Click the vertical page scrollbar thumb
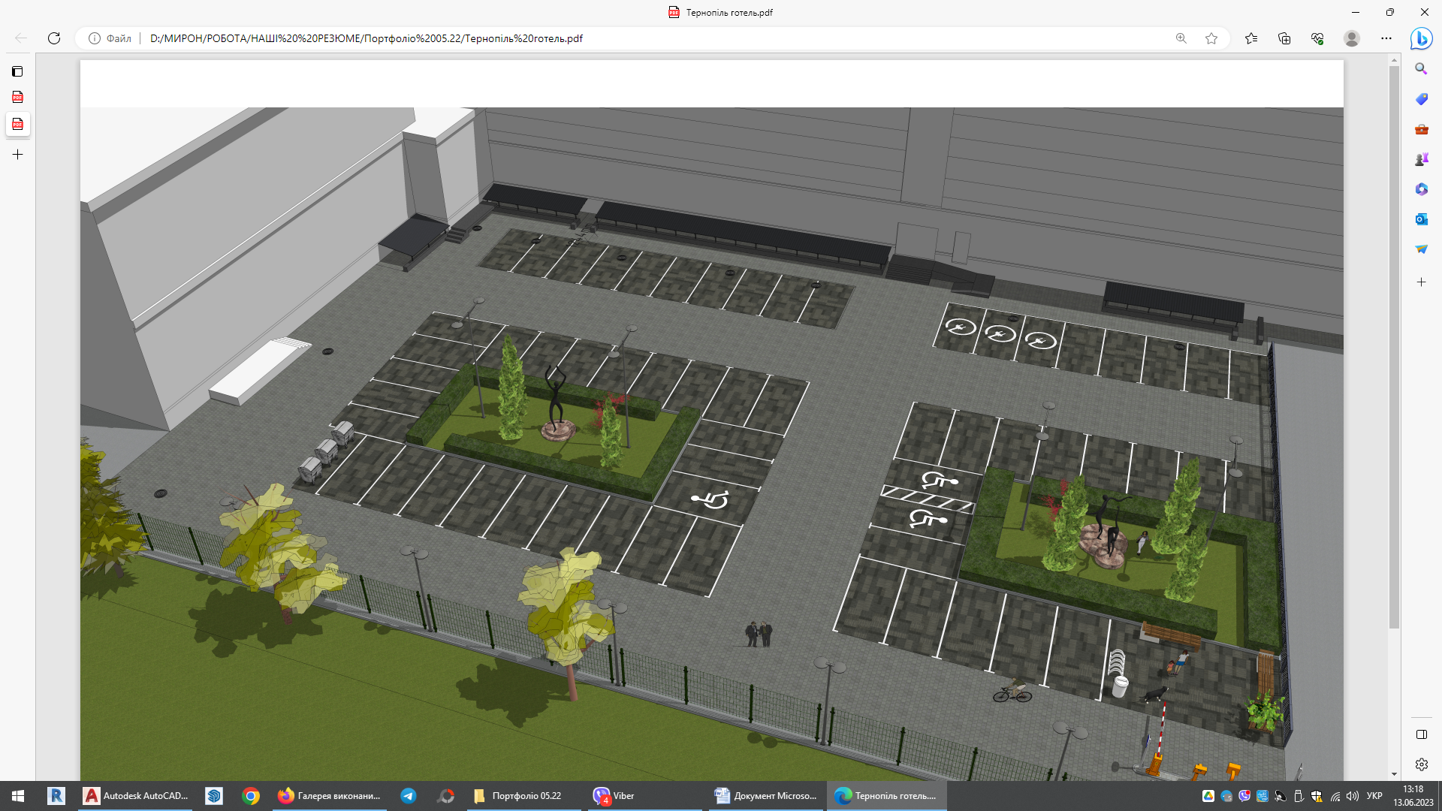Image resolution: width=1442 pixels, height=811 pixels. (x=1394, y=345)
